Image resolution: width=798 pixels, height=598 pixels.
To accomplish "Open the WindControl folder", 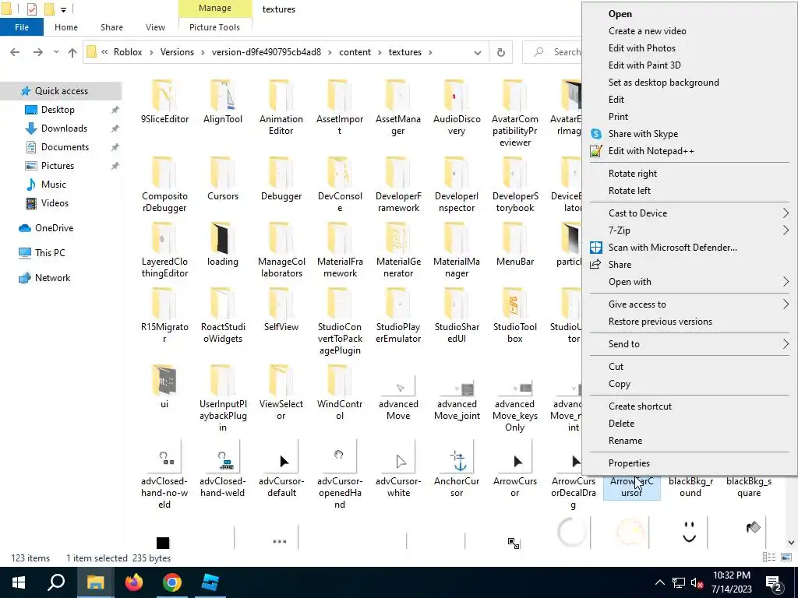I will [340, 392].
